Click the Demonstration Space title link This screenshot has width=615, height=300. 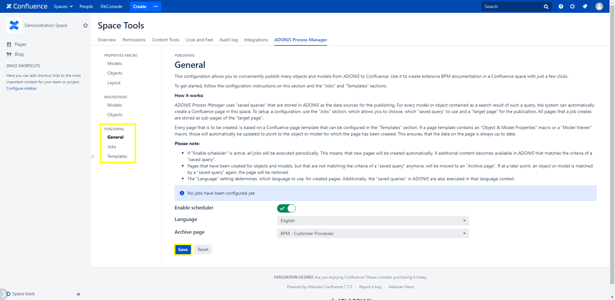point(46,25)
